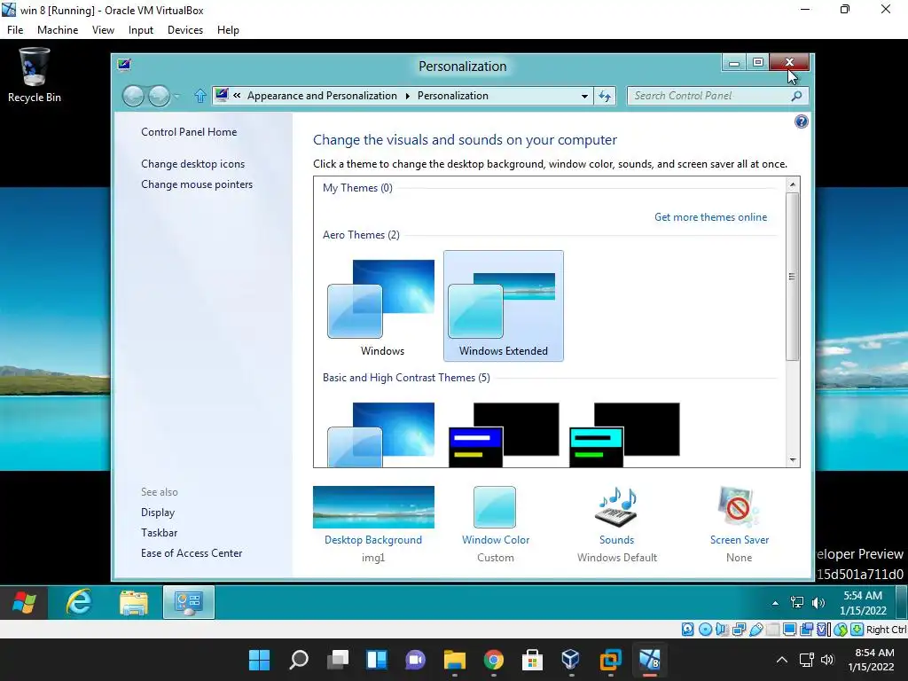Click VirtualBox hard disk activity indicator
Viewport: 908px width, 681px height.
(x=687, y=630)
